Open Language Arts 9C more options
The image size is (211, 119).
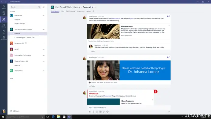click(x=43, y=43)
